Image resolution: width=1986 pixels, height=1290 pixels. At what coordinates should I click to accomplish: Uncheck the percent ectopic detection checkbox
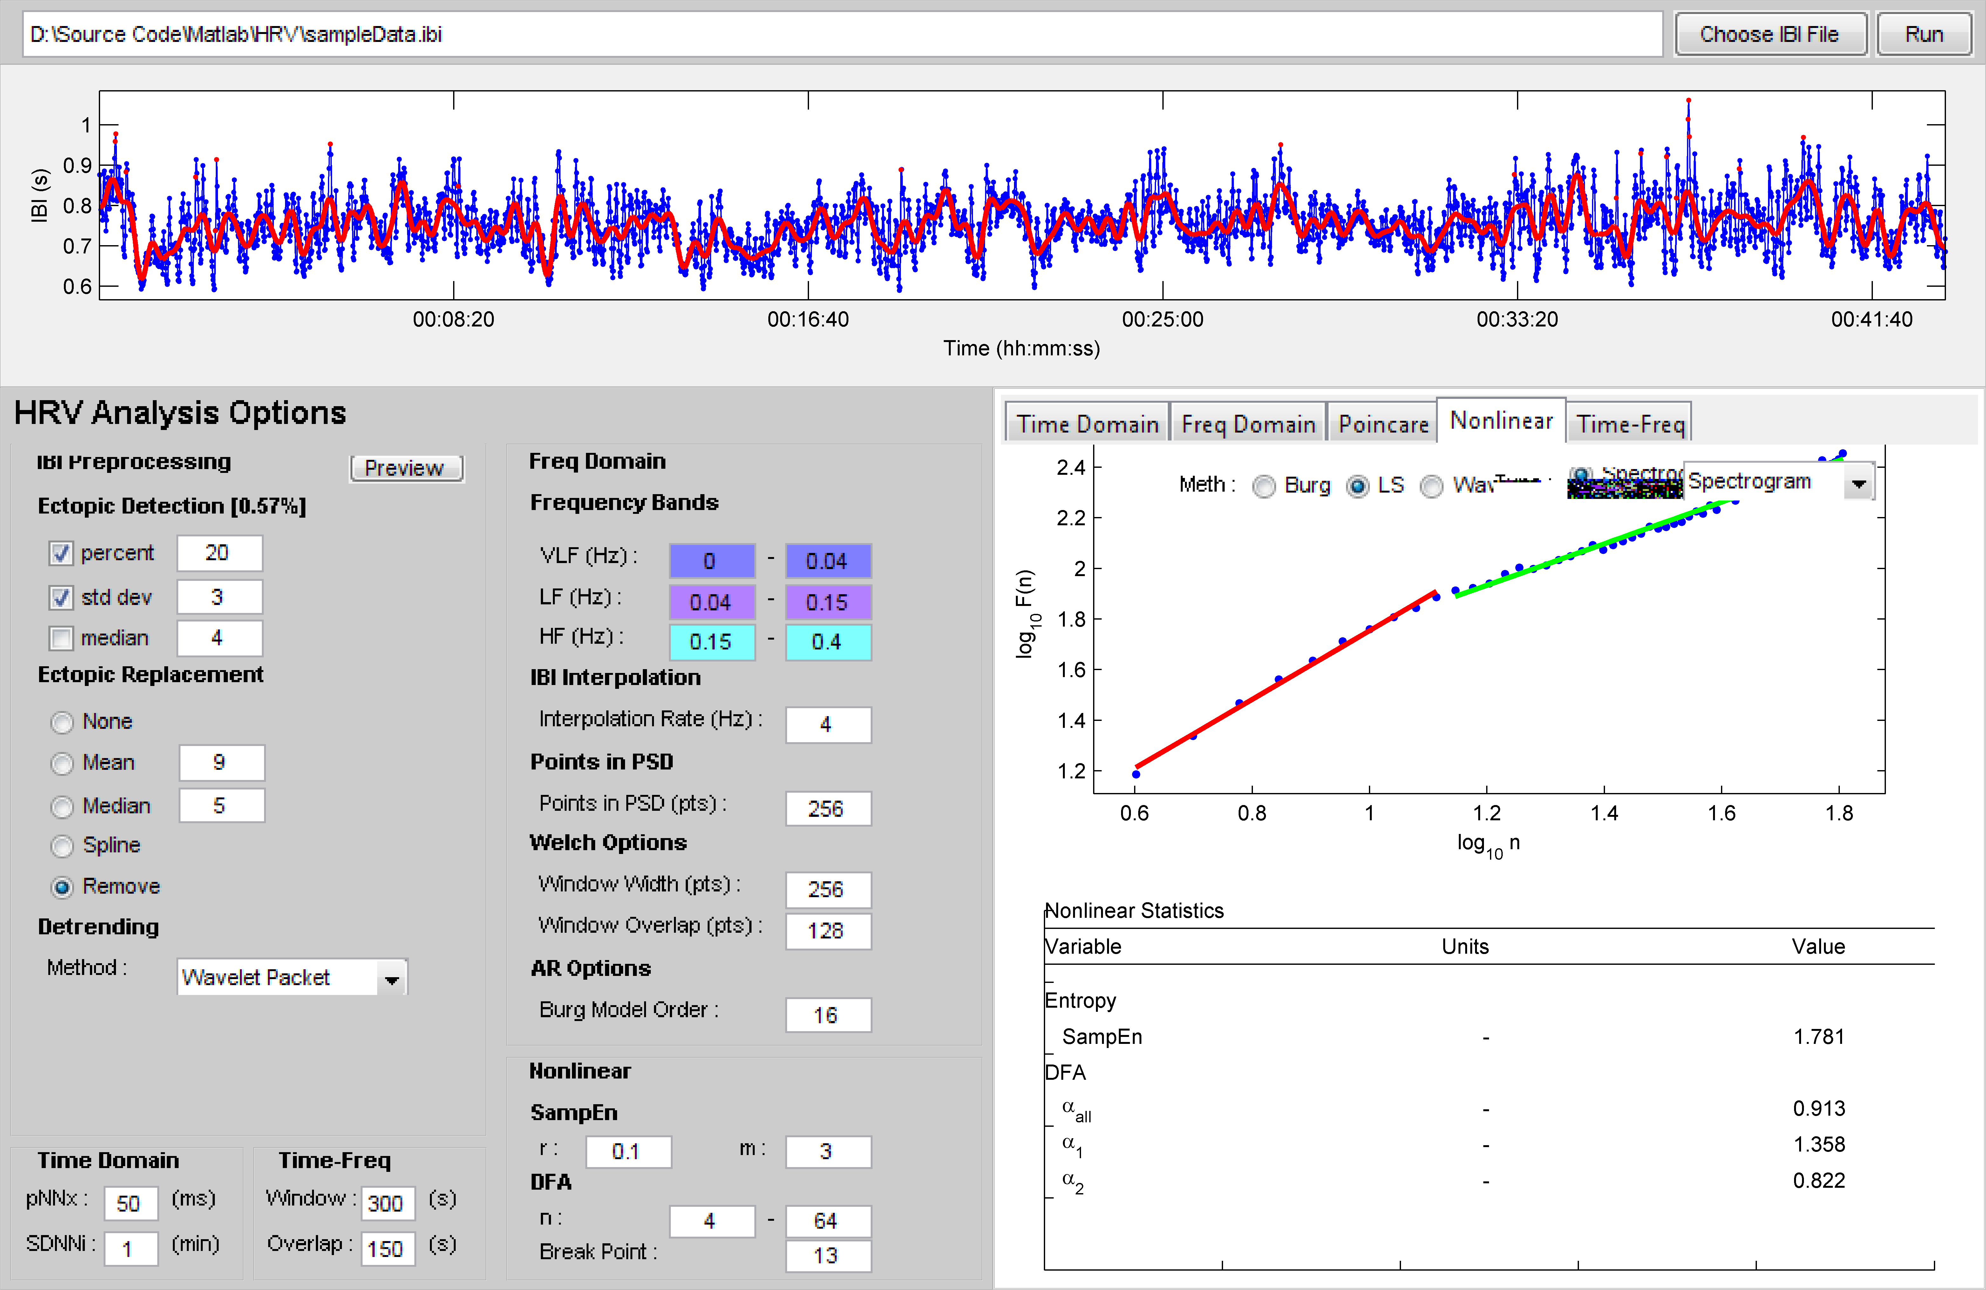pos(61,554)
